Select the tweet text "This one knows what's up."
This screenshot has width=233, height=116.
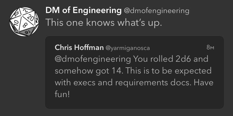(103, 23)
